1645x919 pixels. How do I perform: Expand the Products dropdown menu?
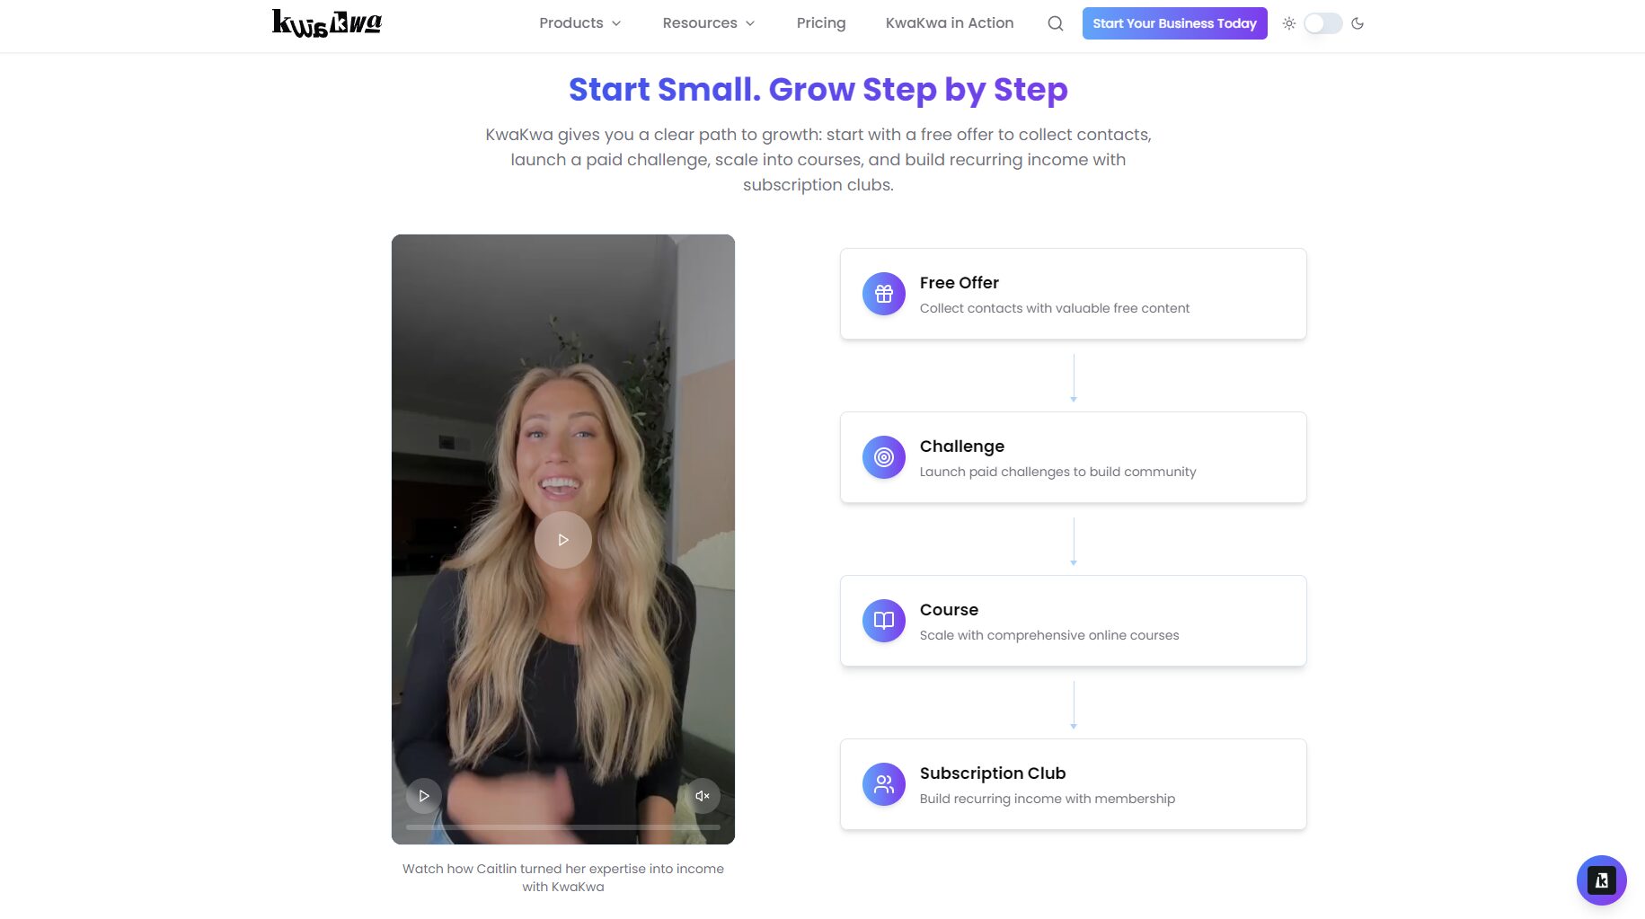click(x=580, y=23)
